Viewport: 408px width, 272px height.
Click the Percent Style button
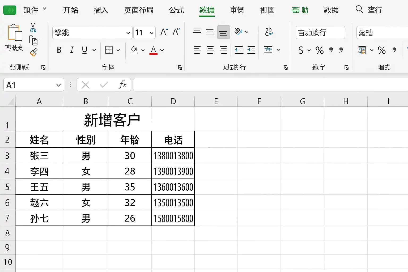[x=320, y=50]
